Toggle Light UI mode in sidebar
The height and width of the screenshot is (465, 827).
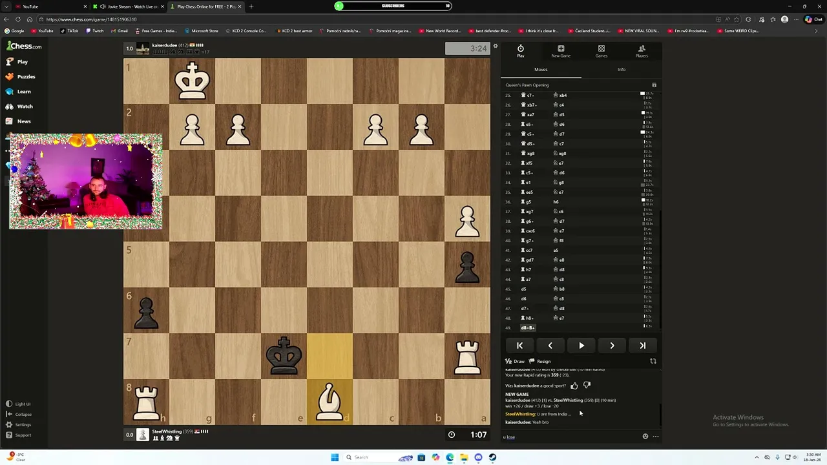[19, 404]
